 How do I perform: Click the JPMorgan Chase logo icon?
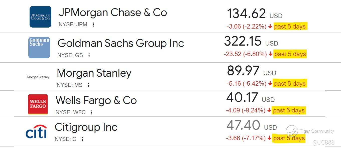(x=40, y=17)
